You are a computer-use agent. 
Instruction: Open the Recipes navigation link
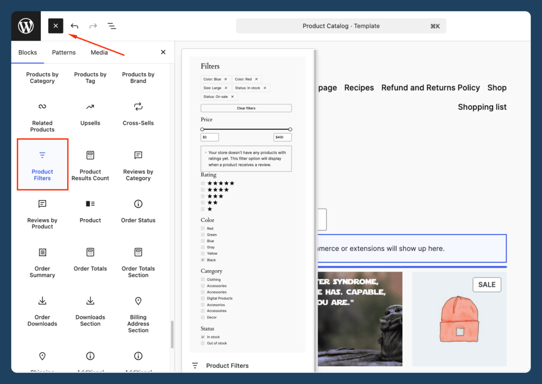(x=359, y=88)
